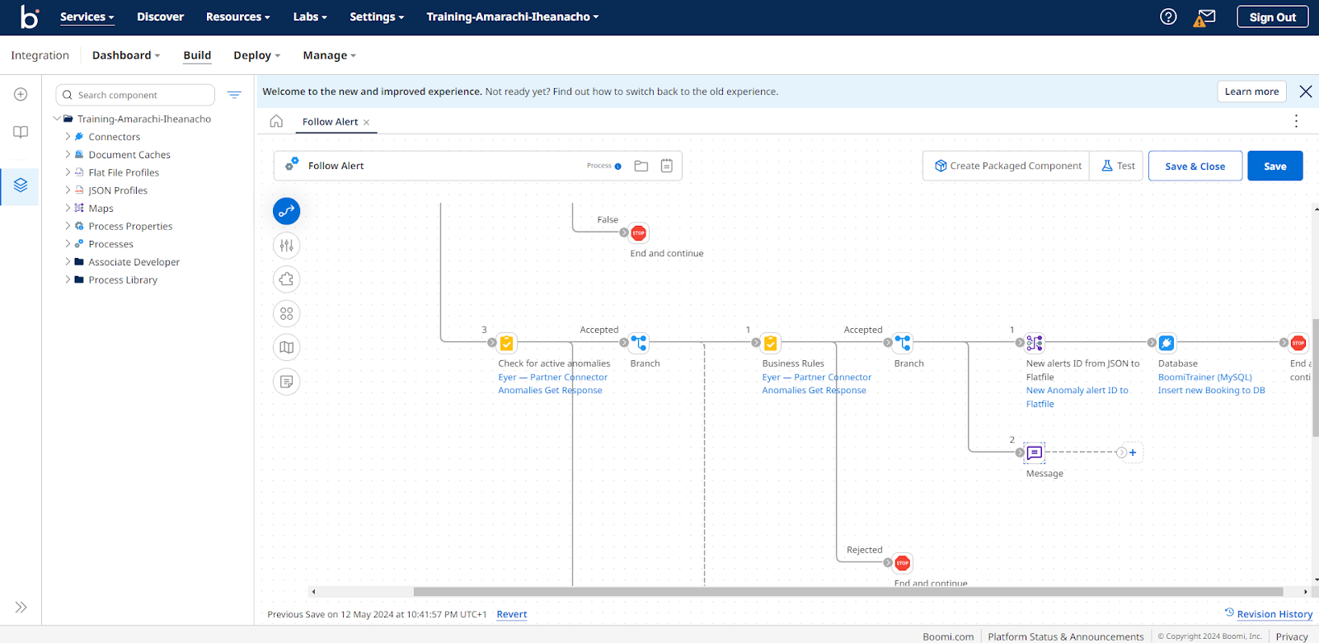
Task: Open the Deploy menu
Action: pos(256,55)
